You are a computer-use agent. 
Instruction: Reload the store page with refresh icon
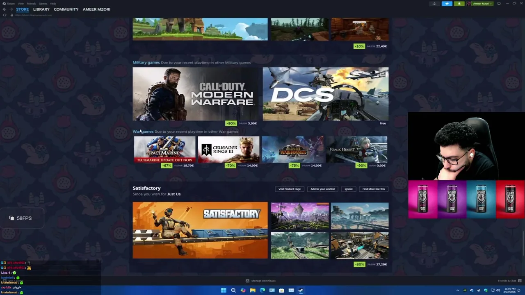5,15
